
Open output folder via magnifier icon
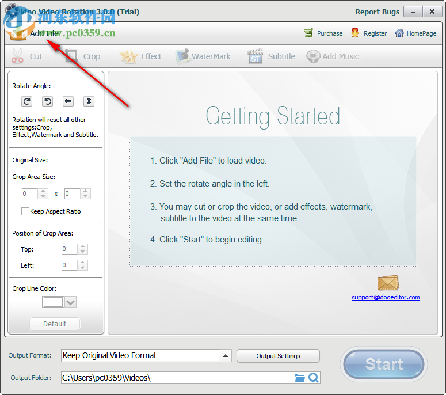314,378
